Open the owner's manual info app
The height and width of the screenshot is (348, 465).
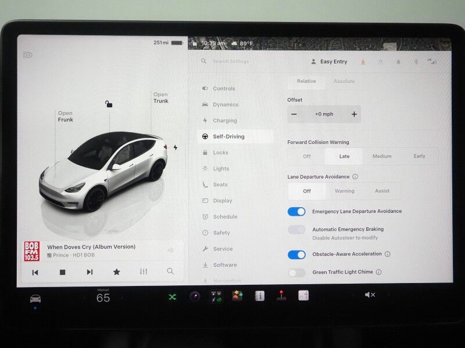[x=259, y=296]
